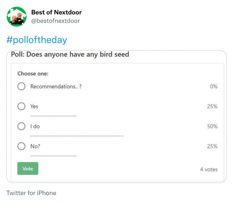The image size is (233, 204).
Task: Select the "Yes" radio option
Action: pos(21,106)
